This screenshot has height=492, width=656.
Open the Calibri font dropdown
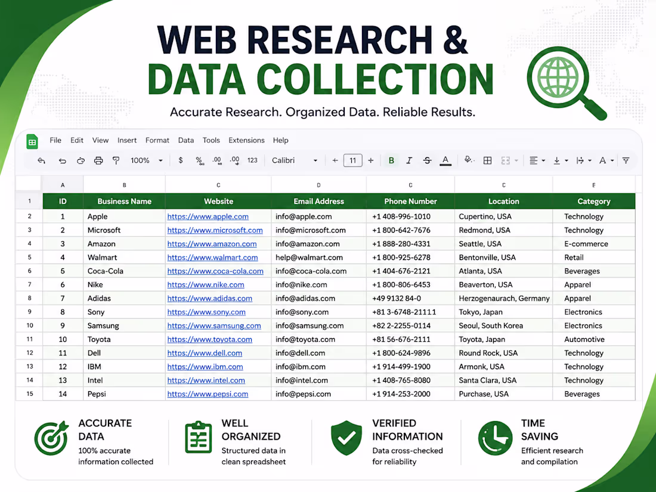295,160
